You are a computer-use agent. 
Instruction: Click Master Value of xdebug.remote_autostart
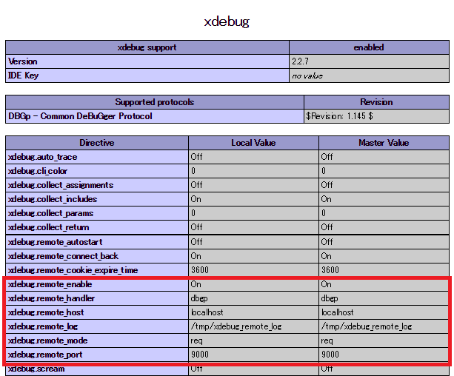click(384, 242)
